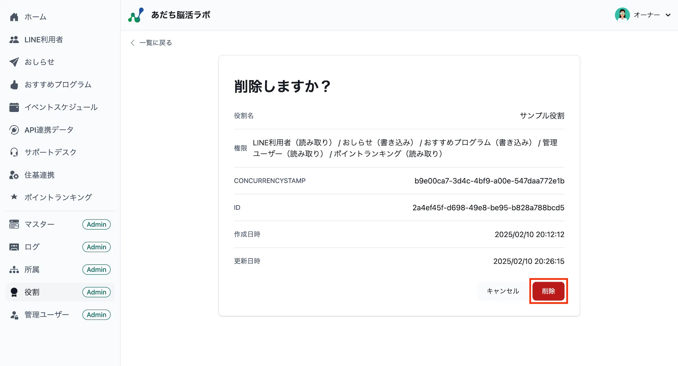678x366 pixels.
Task: Click the Admin badge beside 役割
Action: (x=96, y=292)
